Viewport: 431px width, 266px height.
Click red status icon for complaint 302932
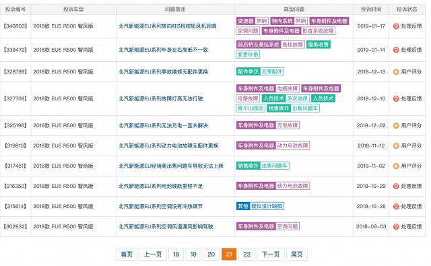coord(396,227)
